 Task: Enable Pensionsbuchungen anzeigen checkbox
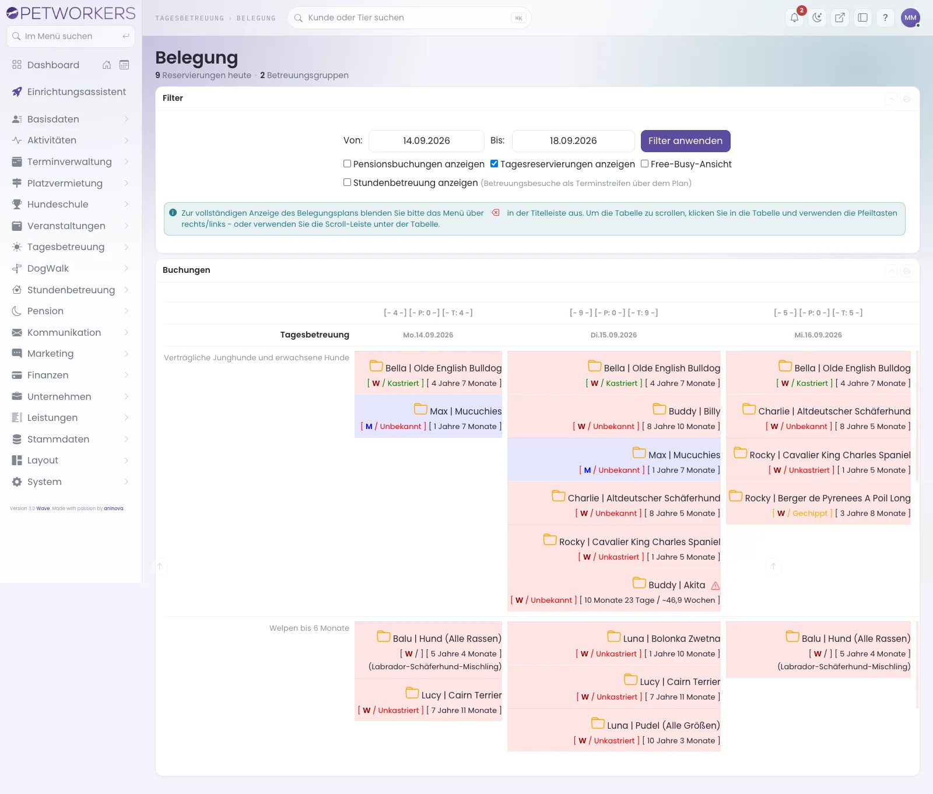[x=347, y=164]
